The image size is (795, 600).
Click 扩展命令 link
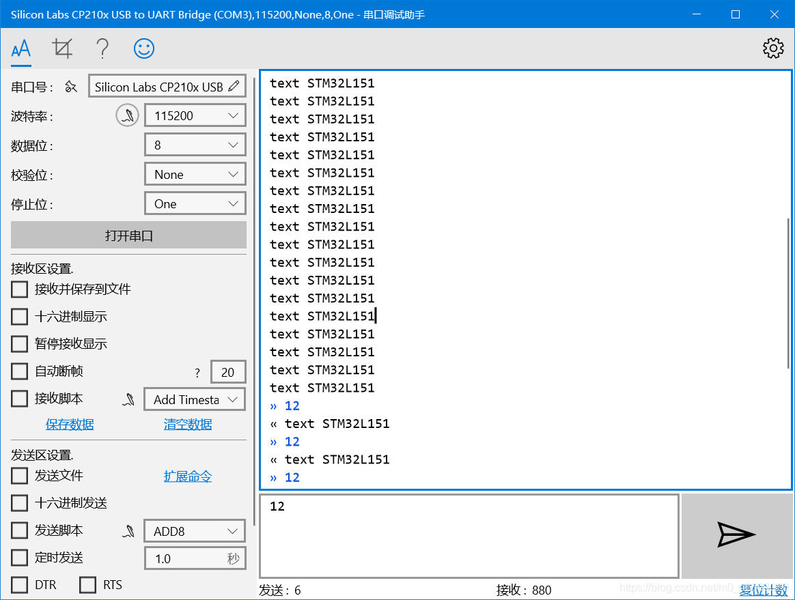tap(188, 476)
